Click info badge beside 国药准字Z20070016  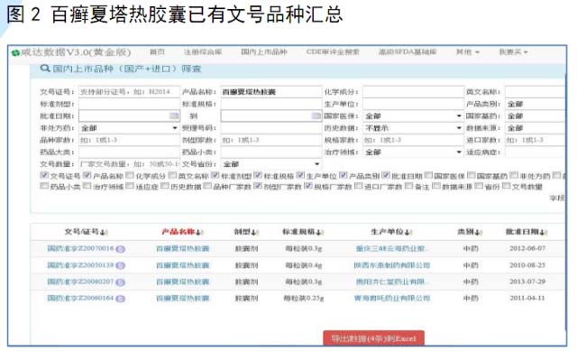[121, 249]
